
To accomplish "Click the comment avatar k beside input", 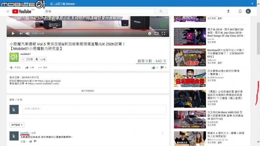I will point(14,109).
